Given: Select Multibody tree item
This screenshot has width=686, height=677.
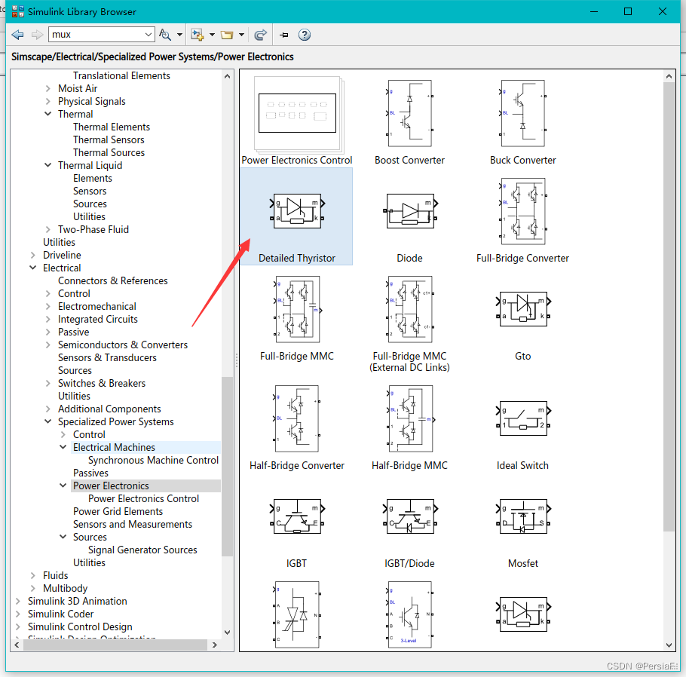Looking at the screenshot, I should (65, 588).
